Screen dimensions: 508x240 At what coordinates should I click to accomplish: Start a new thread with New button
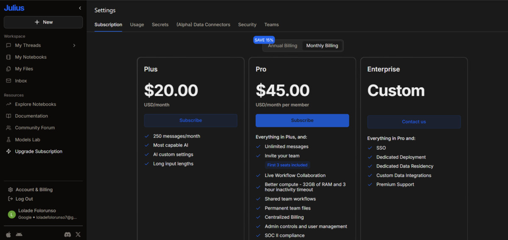tap(43, 22)
